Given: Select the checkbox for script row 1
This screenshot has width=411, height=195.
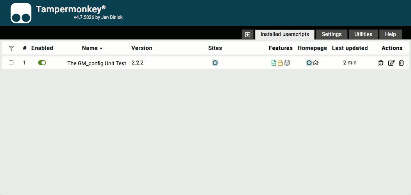Looking at the screenshot, I should pos(11,63).
